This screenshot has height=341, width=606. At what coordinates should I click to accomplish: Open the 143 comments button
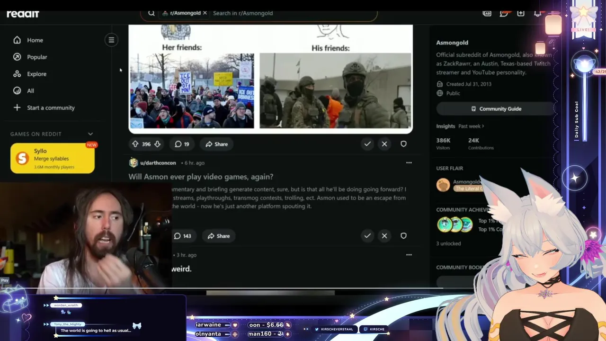[x=182, y=236]
